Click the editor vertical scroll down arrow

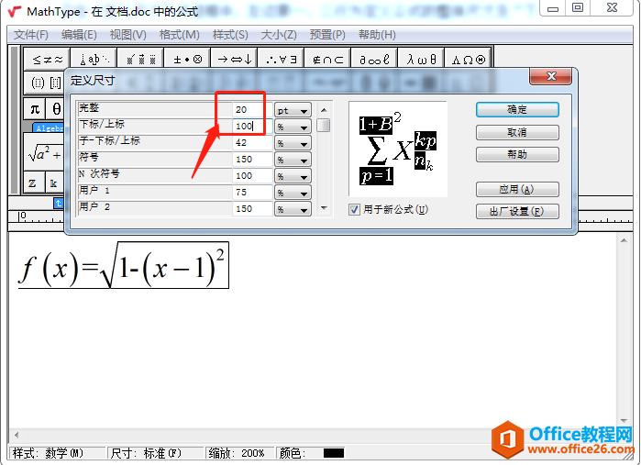coord(624,421)
